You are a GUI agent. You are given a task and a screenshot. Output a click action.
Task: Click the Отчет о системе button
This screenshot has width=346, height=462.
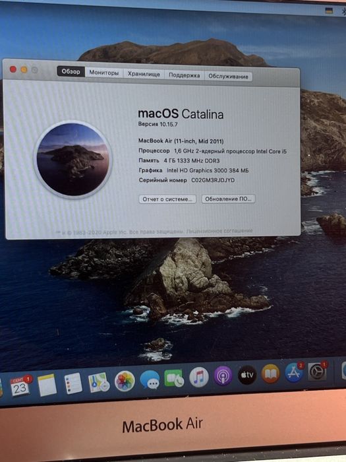(167, 199)
